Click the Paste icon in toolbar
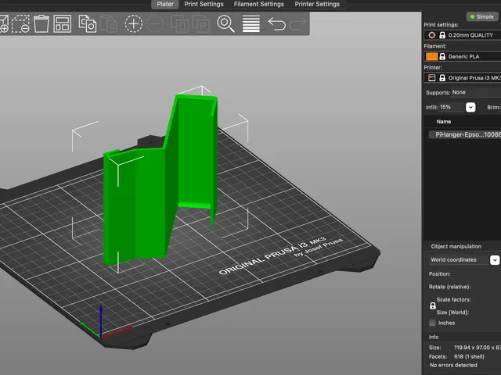The image size is (501, 375). tap(109, 23)
